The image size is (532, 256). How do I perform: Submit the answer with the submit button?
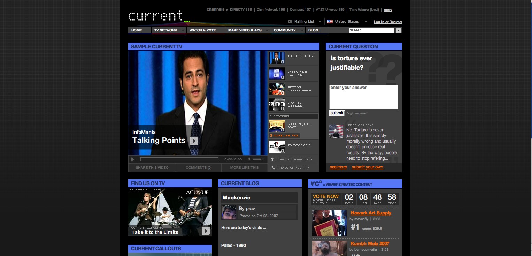click(337, 113)
